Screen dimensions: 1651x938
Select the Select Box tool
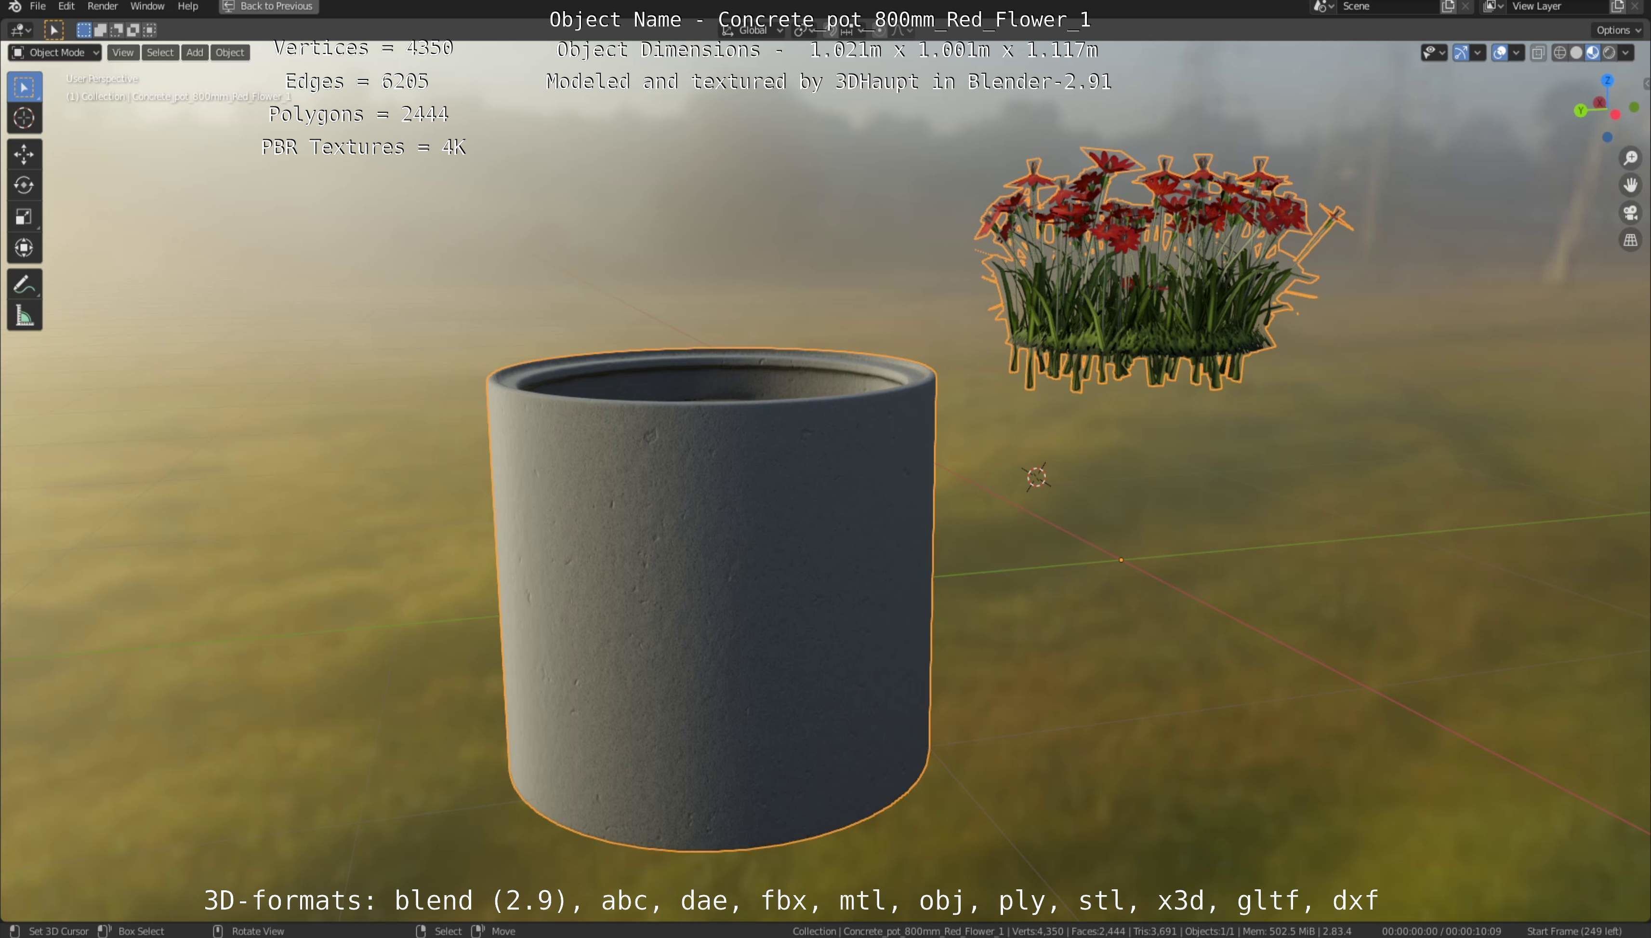coord(25,87)
